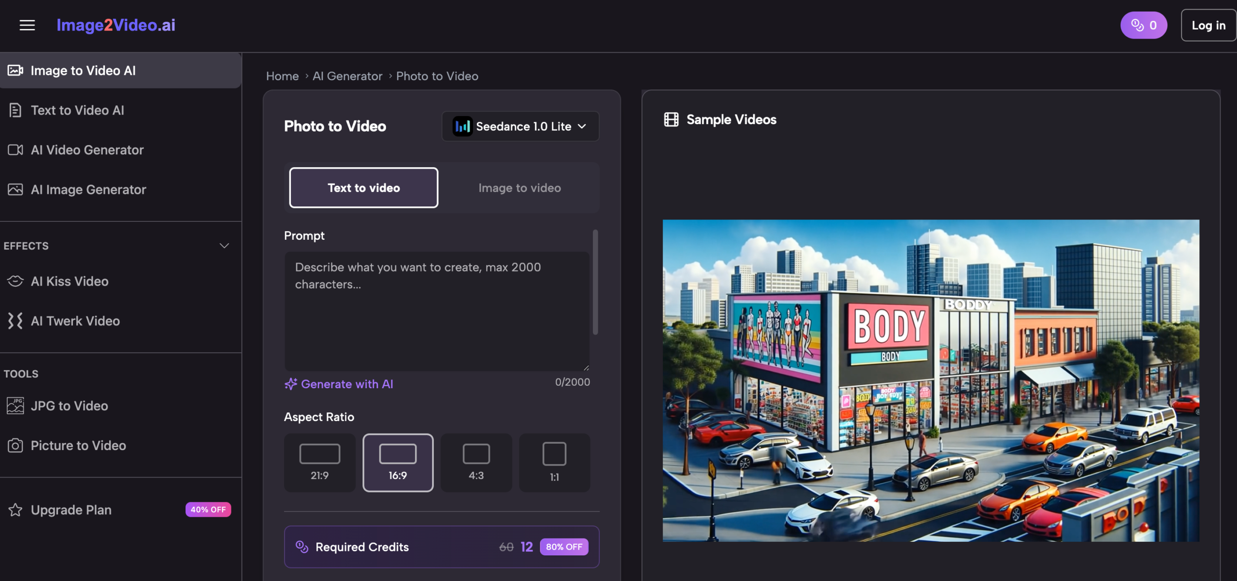1237x581 pixels.
Task: Click the Image to Video AI sidebar icon
Action: tap(15, 71)
